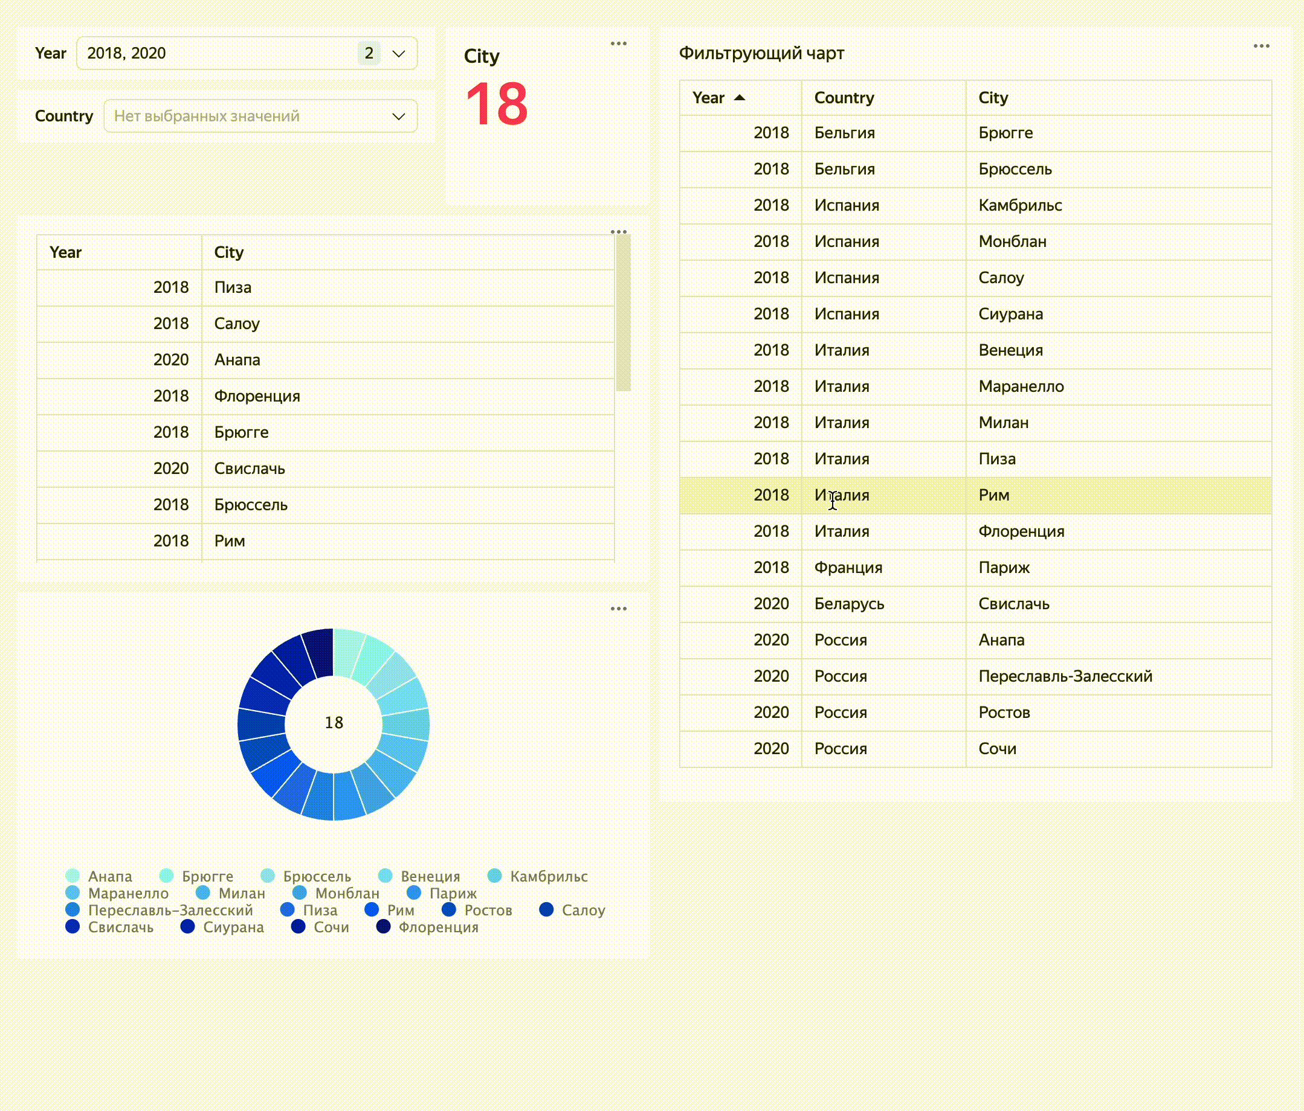Toggle the Камбрильс legend marker

coord(495,876)
